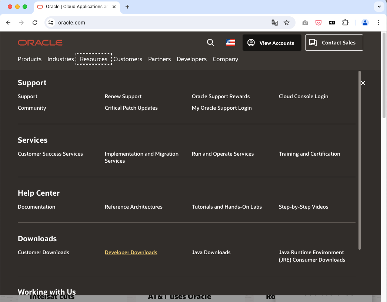Select the Oracle Cloud Applications tab
The height and width of the screenshot is (302, 387).
point(77,7)
